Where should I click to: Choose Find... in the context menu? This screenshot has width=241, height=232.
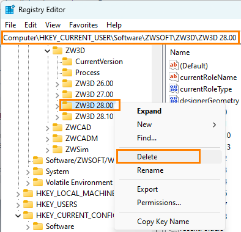click(170, 138)
